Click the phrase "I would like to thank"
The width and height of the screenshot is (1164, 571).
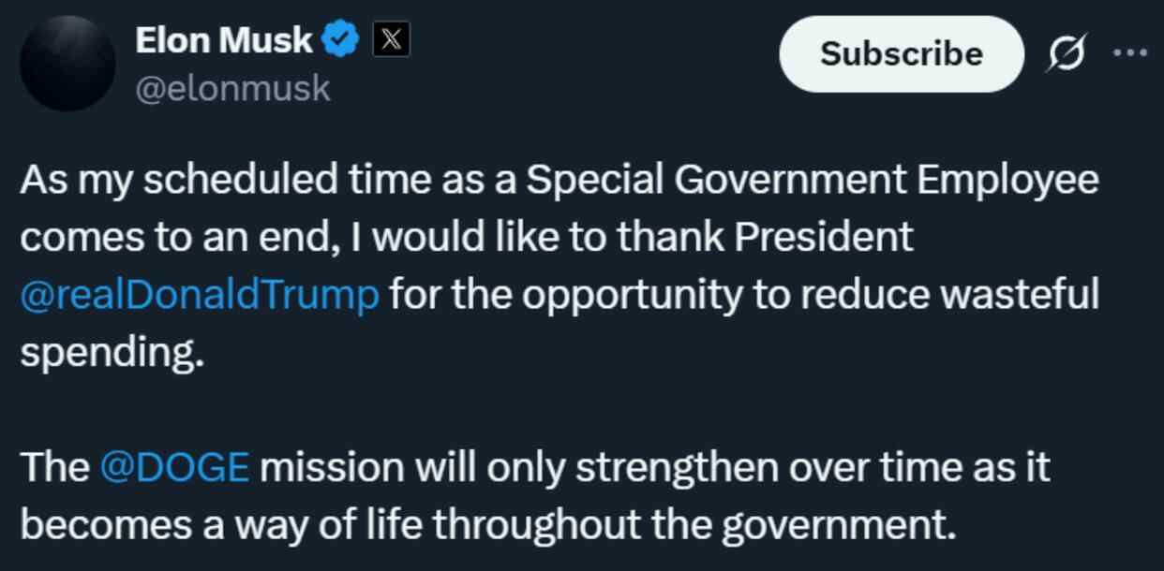click(486, 238)
